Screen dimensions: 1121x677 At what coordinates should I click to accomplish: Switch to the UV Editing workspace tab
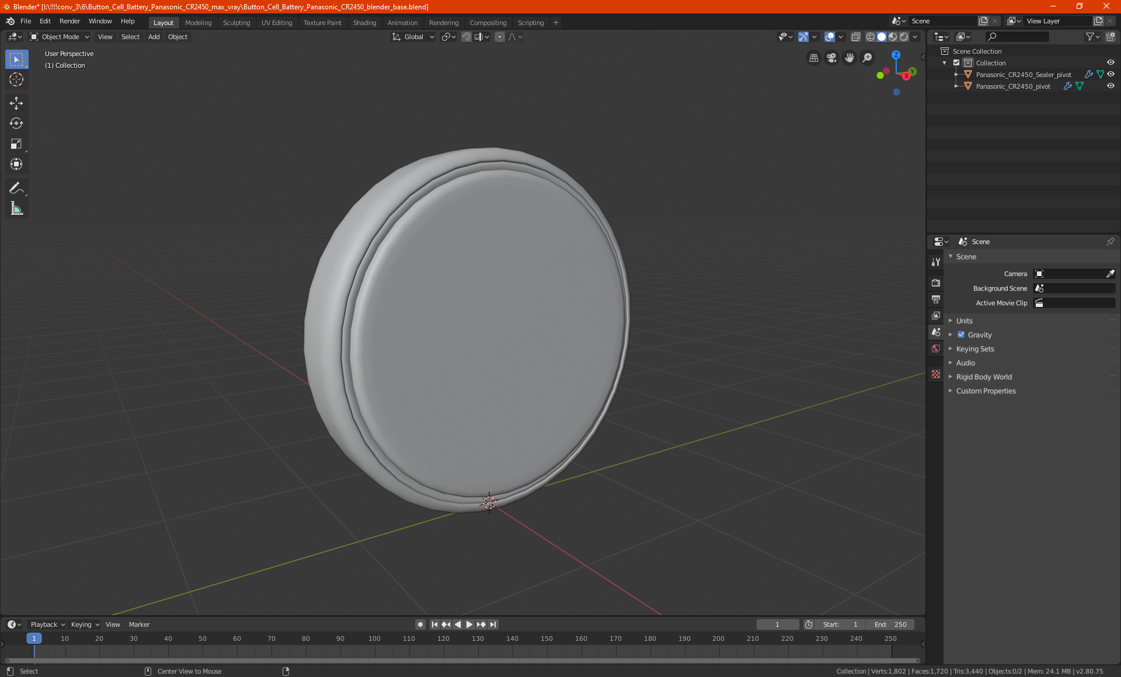tap(276, 23)
